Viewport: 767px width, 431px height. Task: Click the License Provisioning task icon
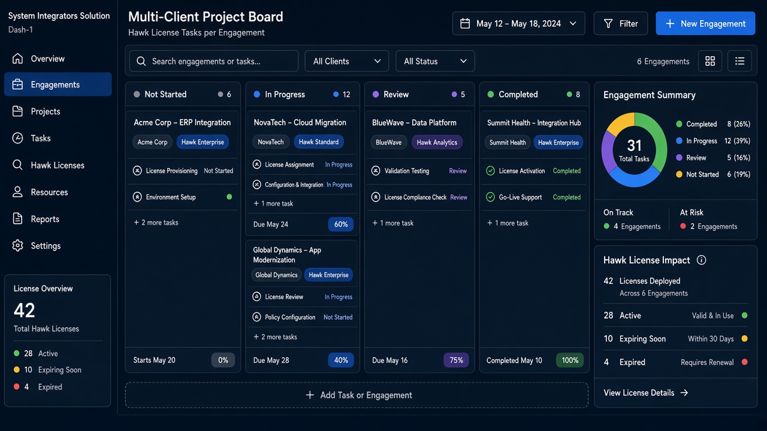[x=137, y=171]
